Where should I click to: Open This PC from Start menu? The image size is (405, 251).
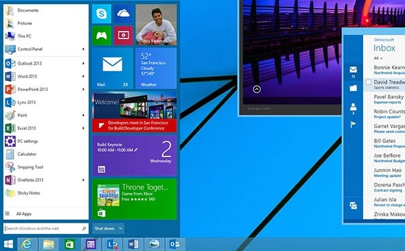47,36
